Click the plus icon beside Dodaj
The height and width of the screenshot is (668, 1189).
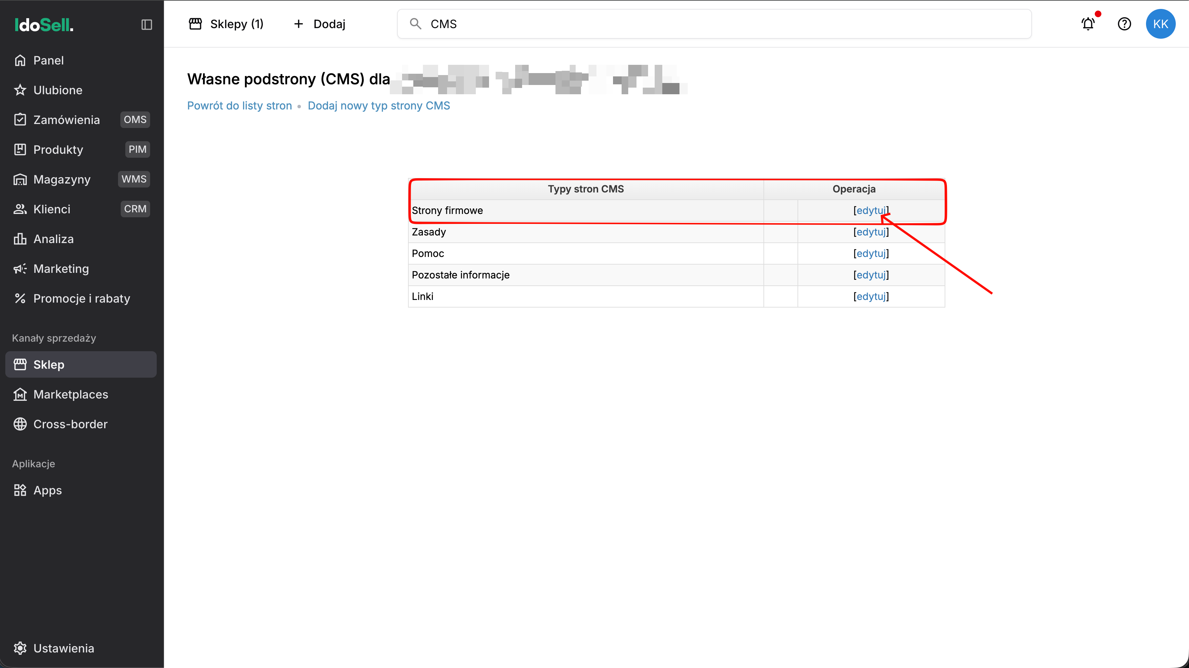(299, 24)
